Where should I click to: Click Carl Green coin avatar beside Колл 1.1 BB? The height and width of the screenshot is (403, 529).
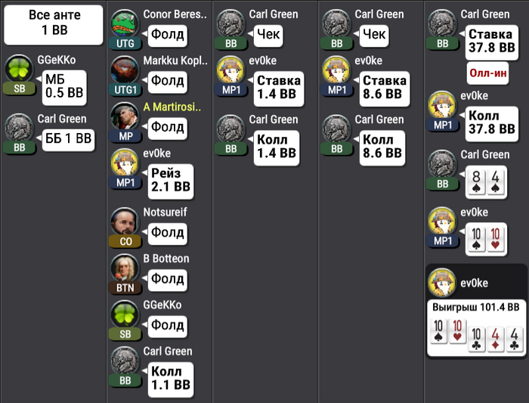(125, 361)
